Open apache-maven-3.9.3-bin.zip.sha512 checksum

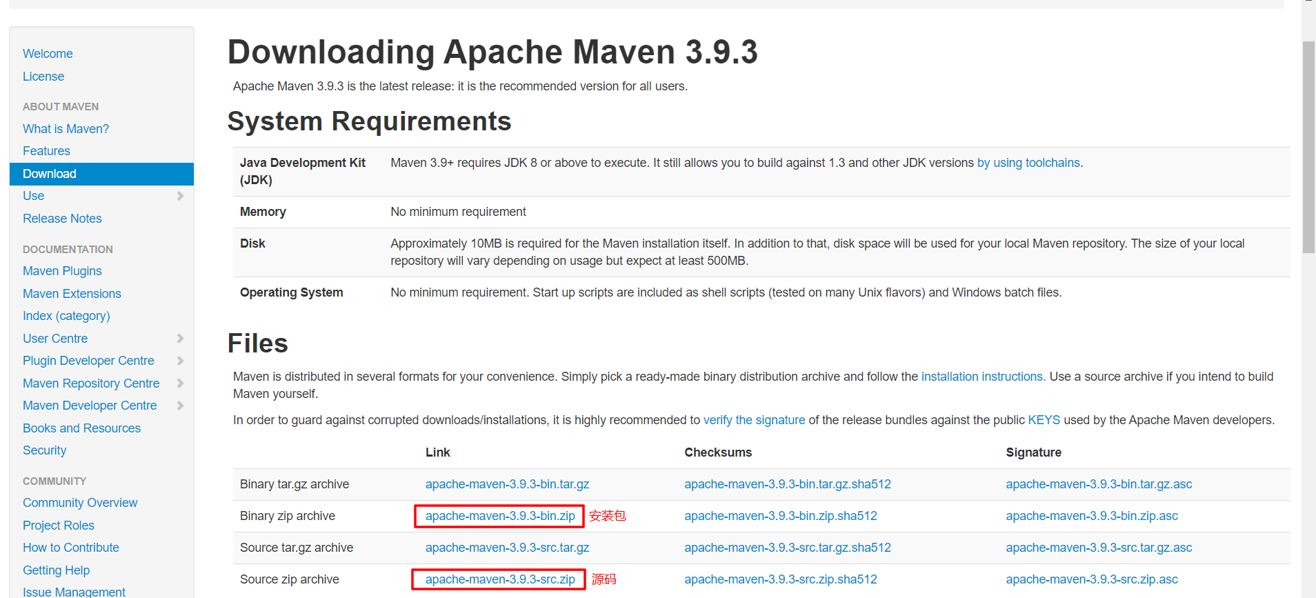[x=781, y=516]
